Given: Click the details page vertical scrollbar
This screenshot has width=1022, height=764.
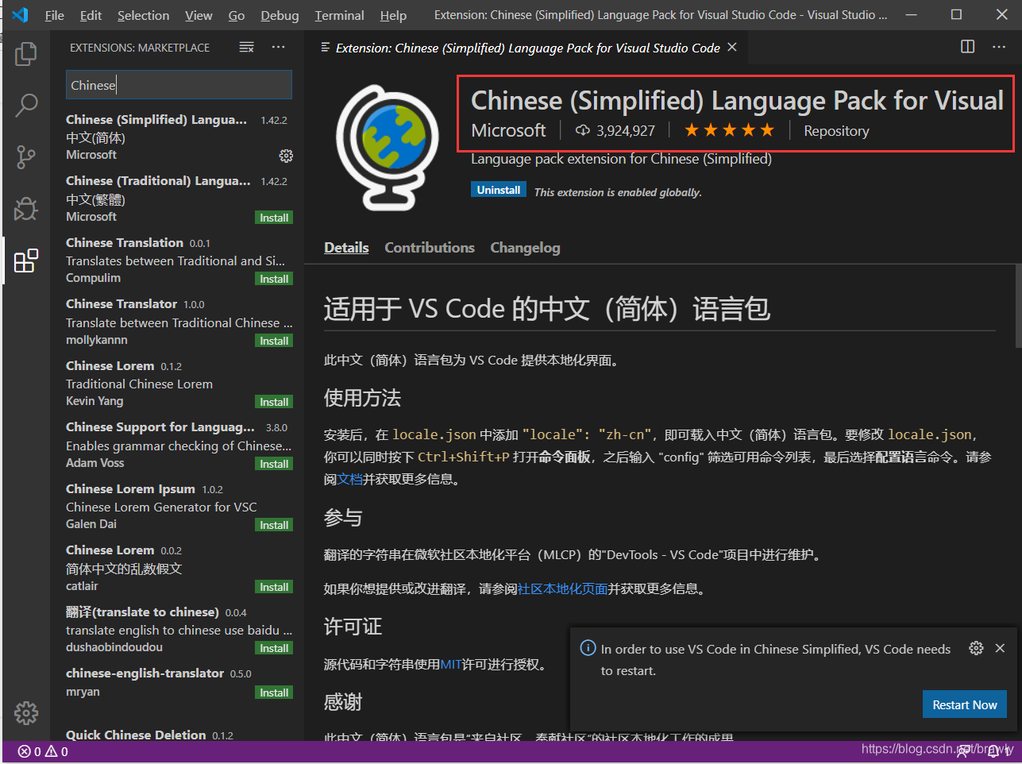Looking at the screenshot, I should (x=1018, y=306).
